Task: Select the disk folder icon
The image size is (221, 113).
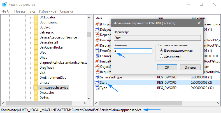Action: tap(36, 73)
